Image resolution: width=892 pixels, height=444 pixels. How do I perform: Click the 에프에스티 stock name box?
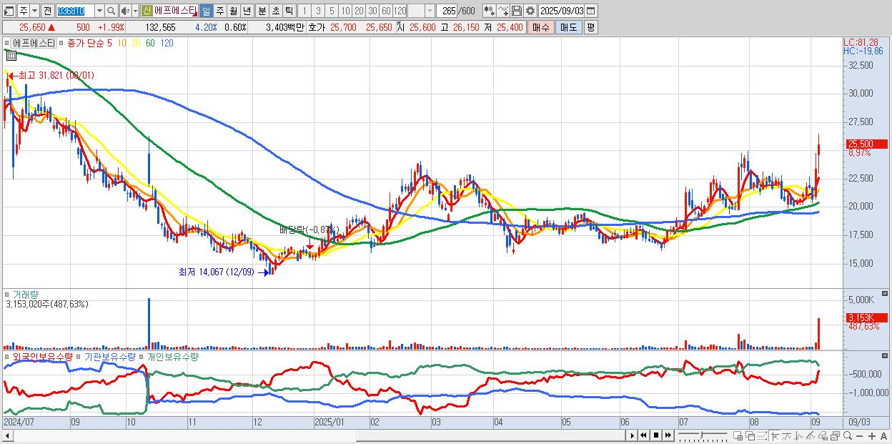(x=175, y=11)
